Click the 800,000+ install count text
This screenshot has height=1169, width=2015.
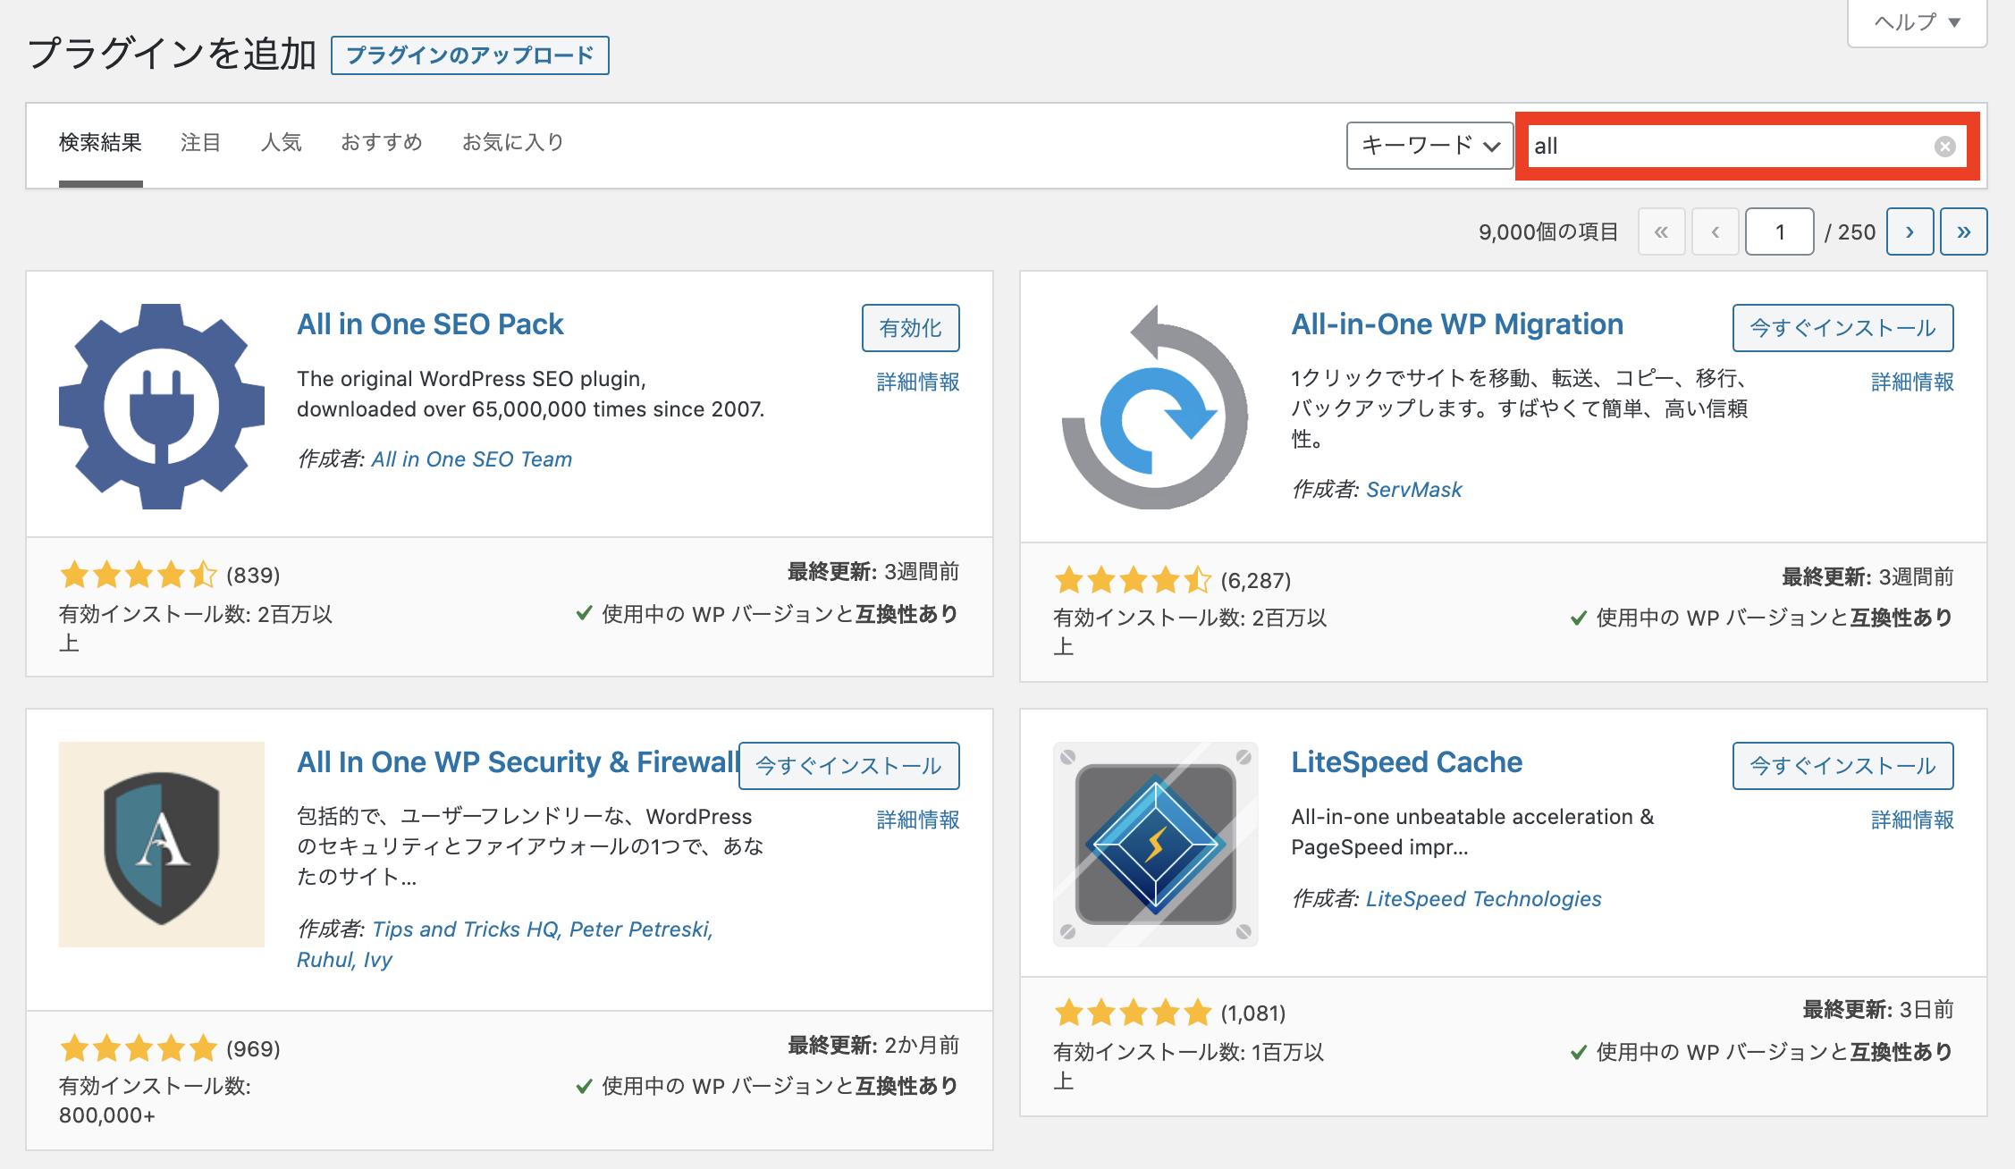[x=107, y=1116]
